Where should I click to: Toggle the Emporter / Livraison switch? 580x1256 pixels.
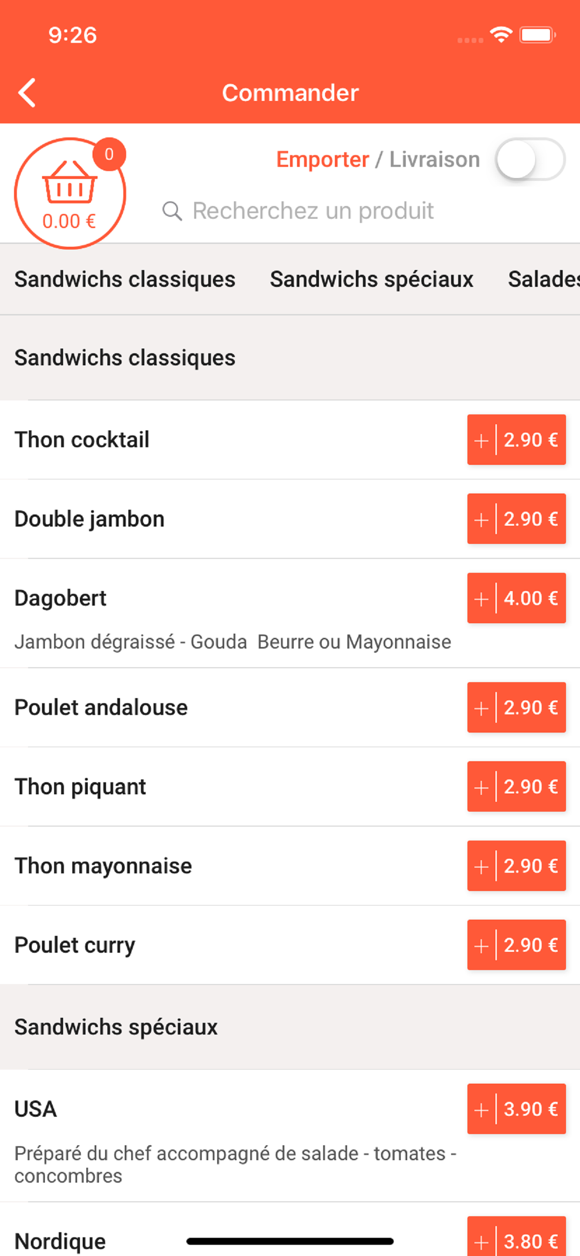[530, 159]
